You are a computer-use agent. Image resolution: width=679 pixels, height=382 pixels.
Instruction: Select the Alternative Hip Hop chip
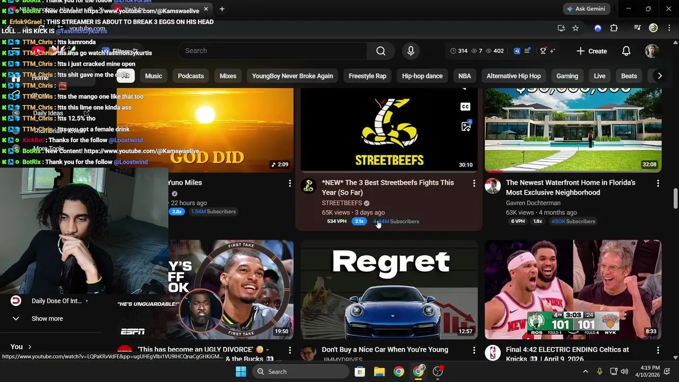tap(513, 76)
